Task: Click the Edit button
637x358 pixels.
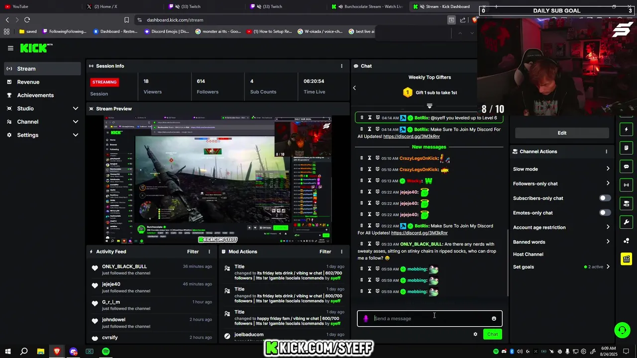Action: [562, 133]
